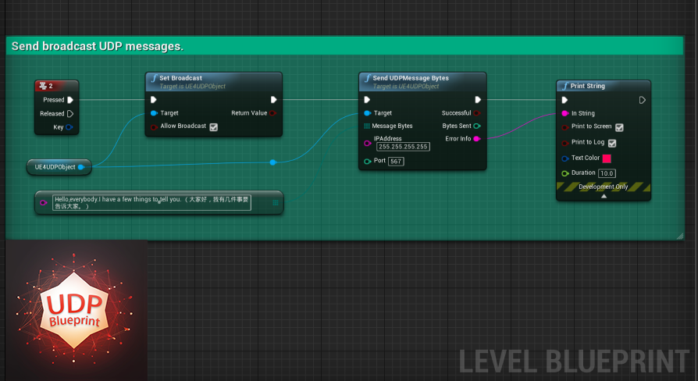The width and height of the screenshot is (698, 381).
Task: Click the In String input pin
Action: click(565, 113)
